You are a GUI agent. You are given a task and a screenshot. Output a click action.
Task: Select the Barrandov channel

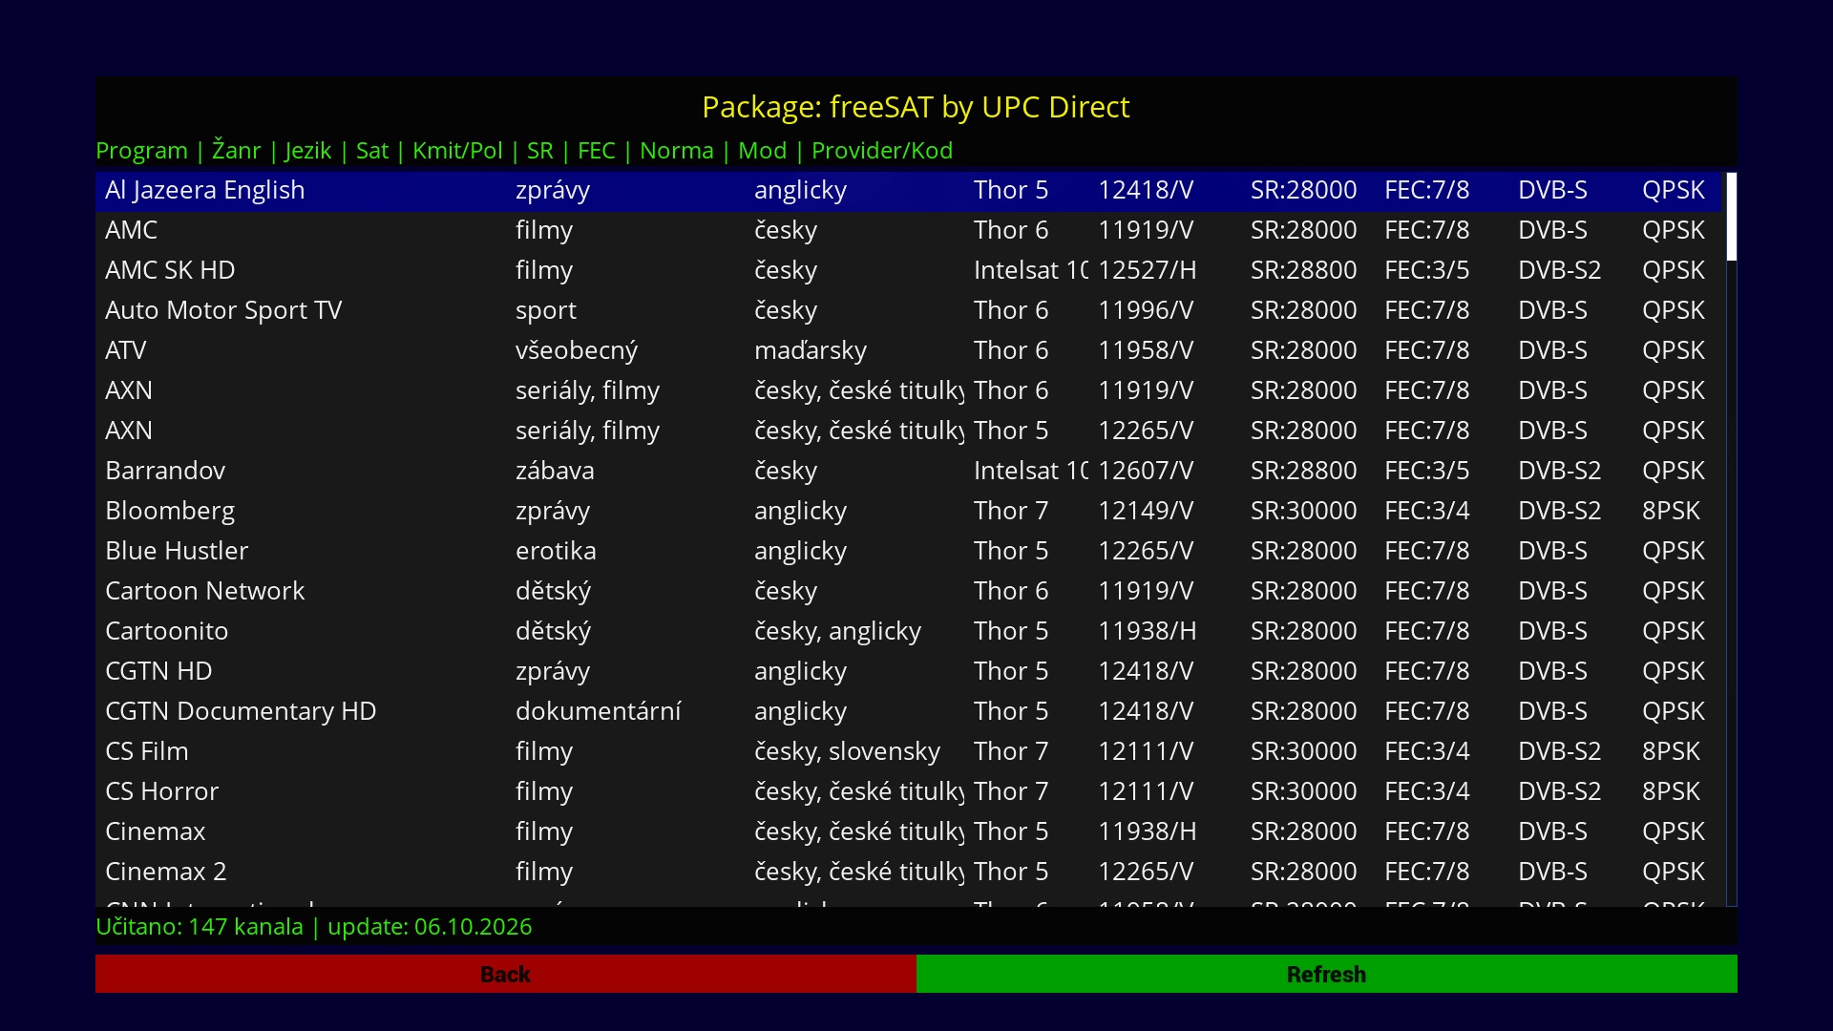pyautogui.click(x=908, y=471)
